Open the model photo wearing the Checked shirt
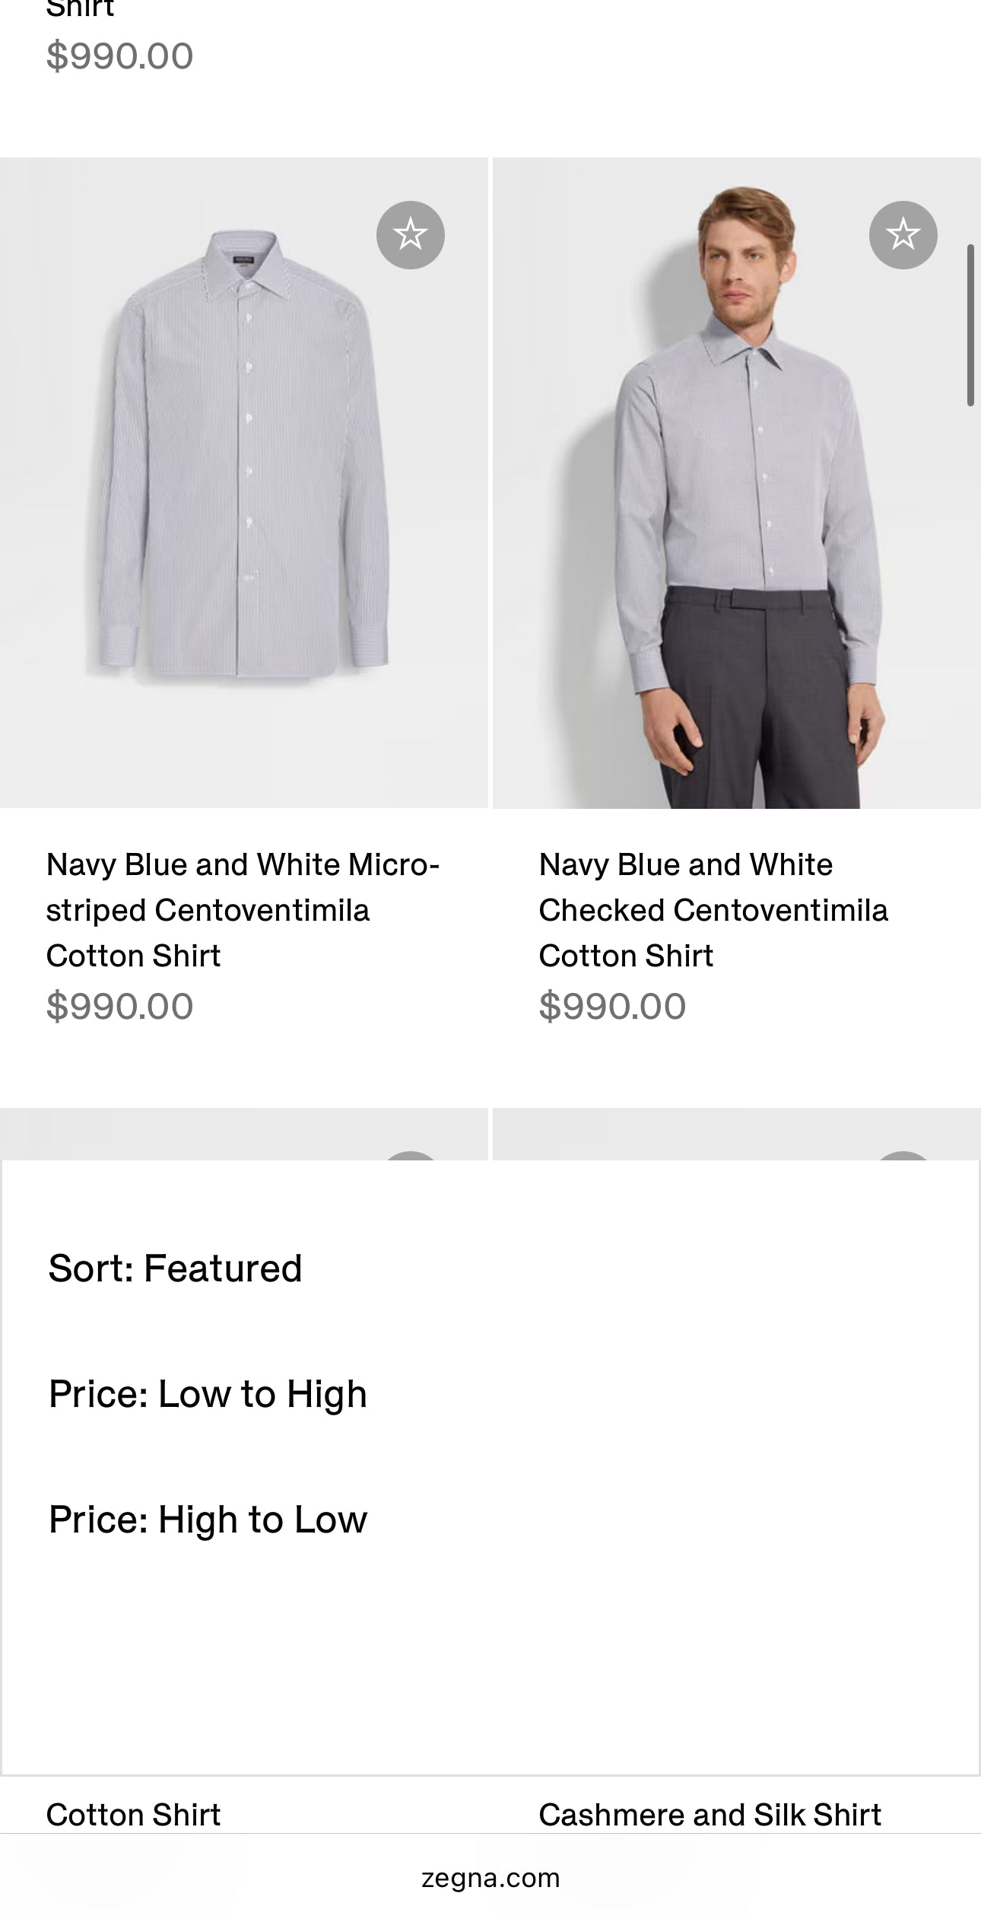981x1919 pixels. (x=736, y=482)
